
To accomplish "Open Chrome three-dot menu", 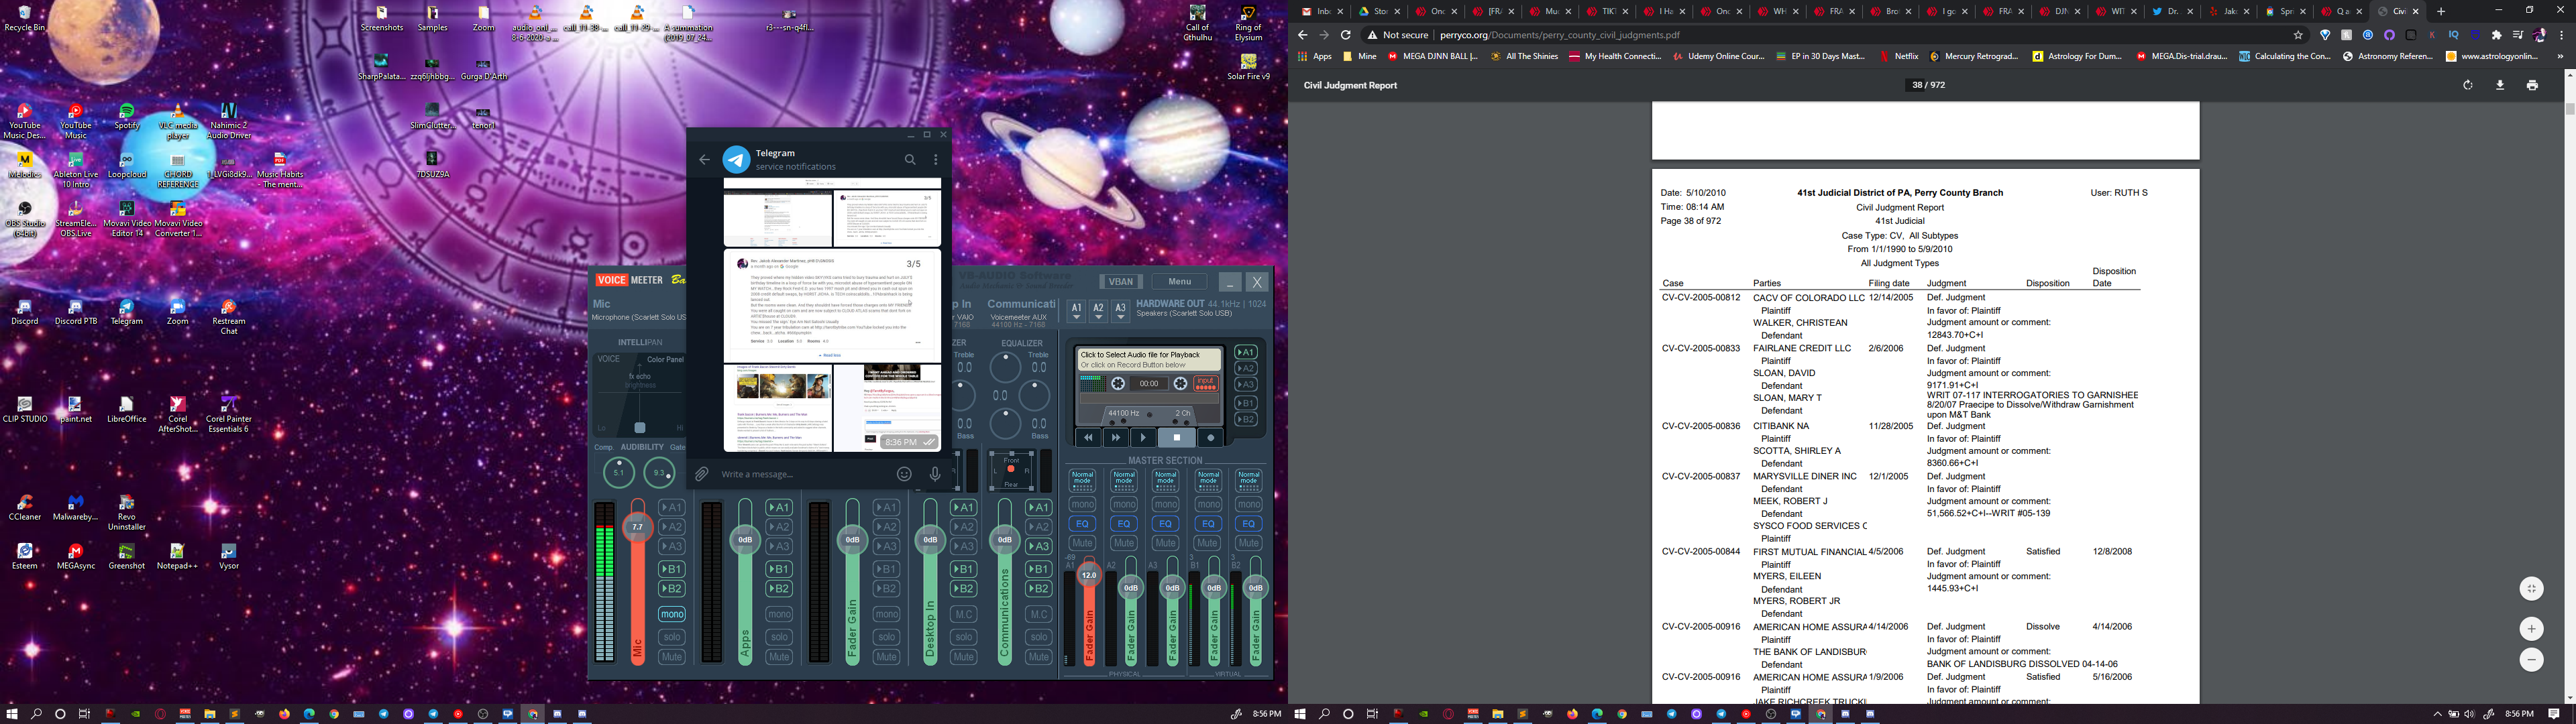I will (2561, 34).
